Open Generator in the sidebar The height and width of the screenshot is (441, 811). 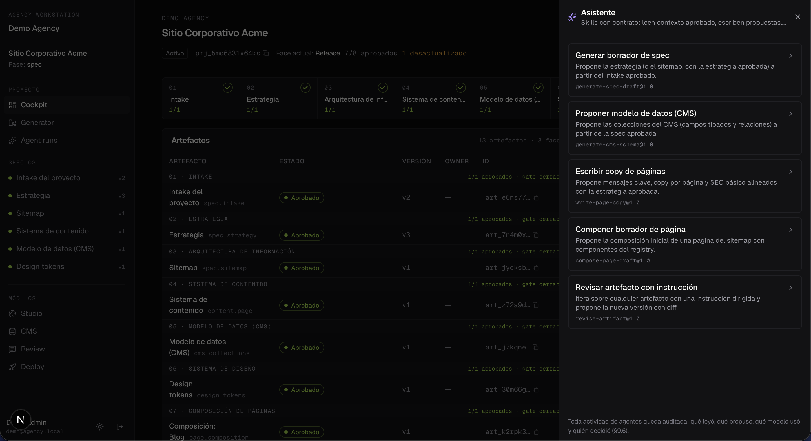(67, 123)
